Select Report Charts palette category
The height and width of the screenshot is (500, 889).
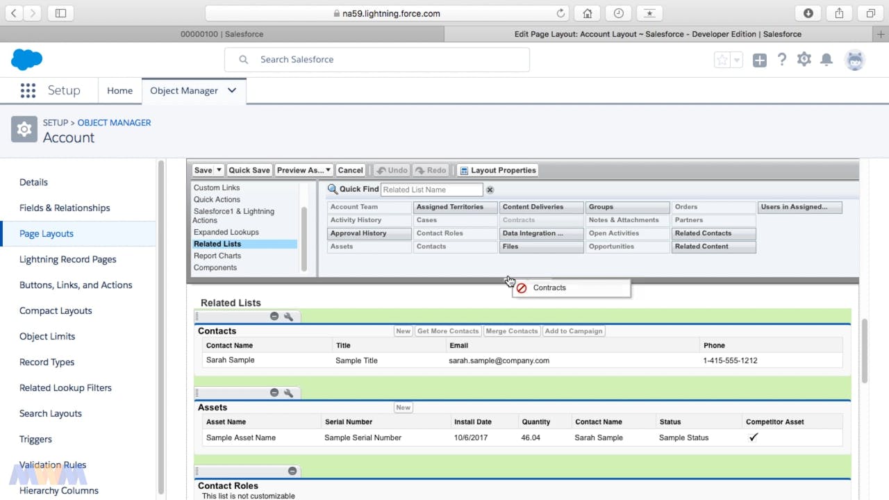pyautogui.click(x=217, y=256)
